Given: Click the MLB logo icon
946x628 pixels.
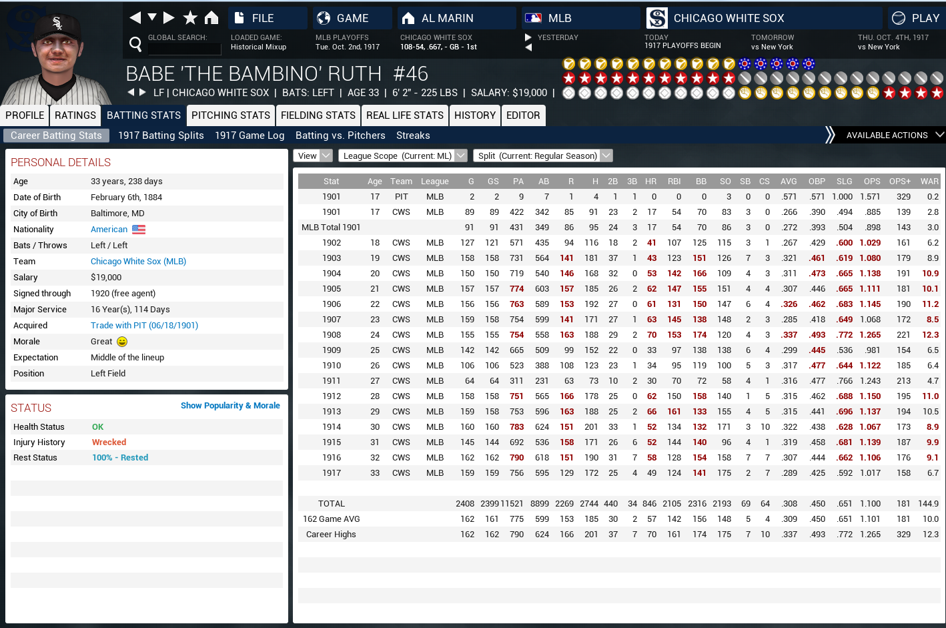Looking at the screenshot, I should [533, 18].
